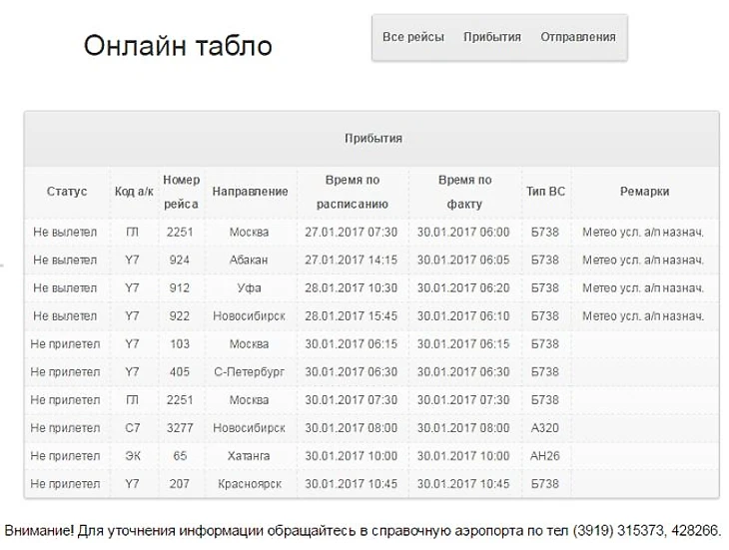Image resolution: width=729 pixels, height=550 pixels.
Task: Click the Не вылетел status for Абакан
Action: click(x=65, y=260)
